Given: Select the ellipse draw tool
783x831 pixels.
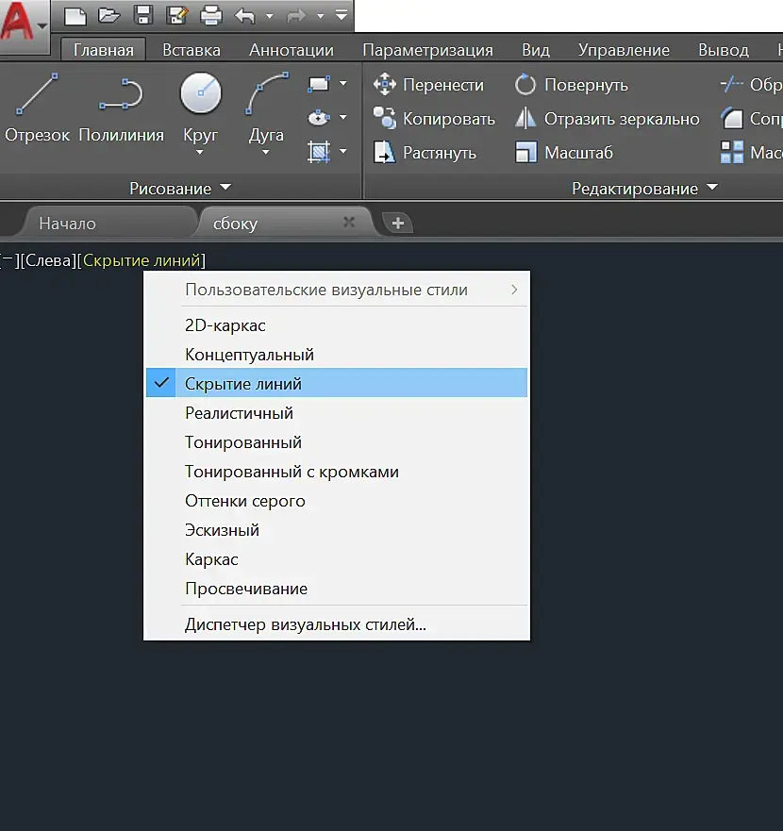Looking at the screenshot, I should pos(319,118).
